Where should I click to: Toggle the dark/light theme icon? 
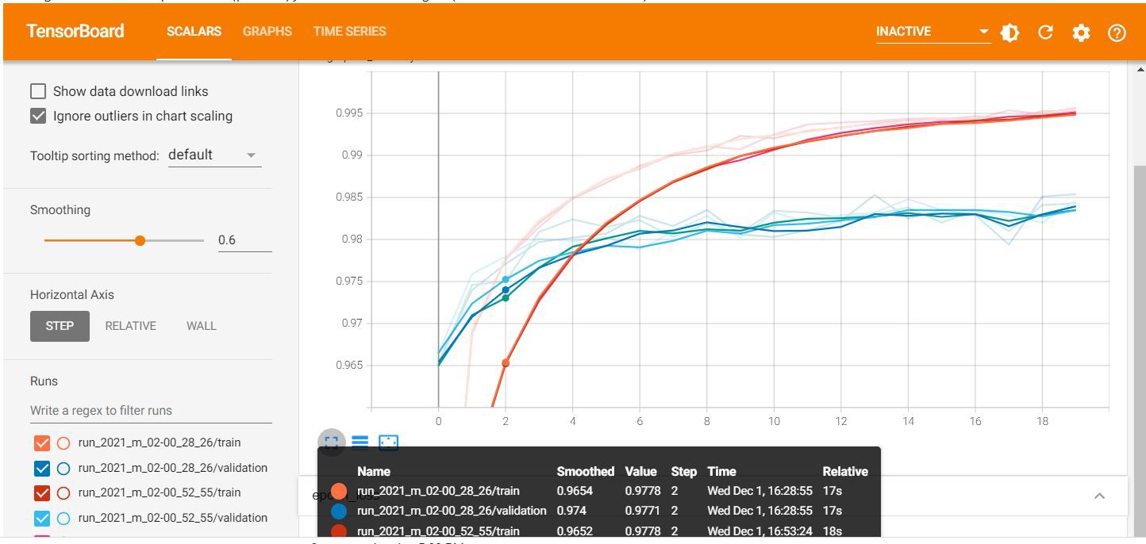click(1009, 33)
